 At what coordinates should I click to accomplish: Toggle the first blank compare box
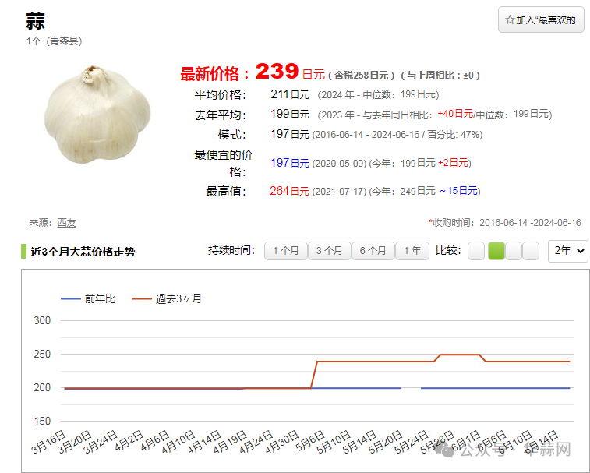(476, 251)
